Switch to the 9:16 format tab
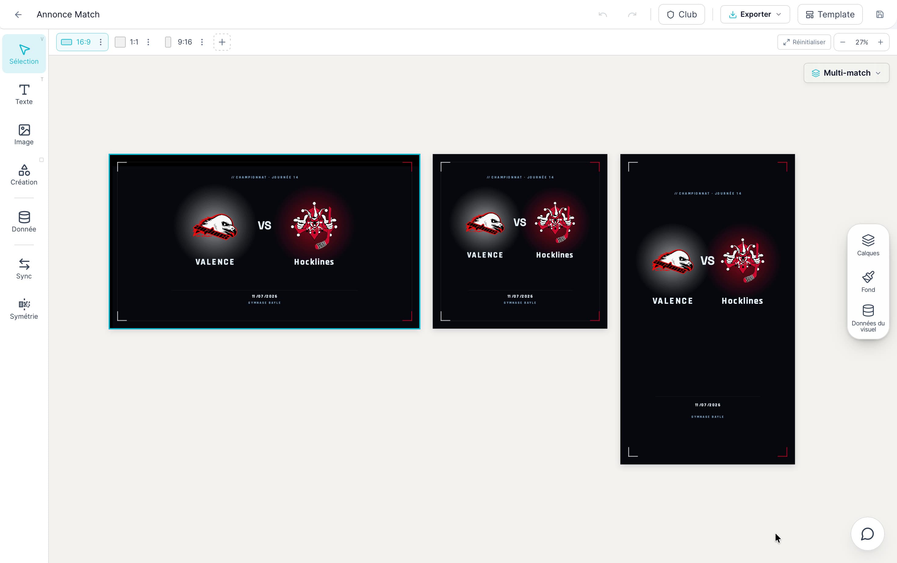 179,42
